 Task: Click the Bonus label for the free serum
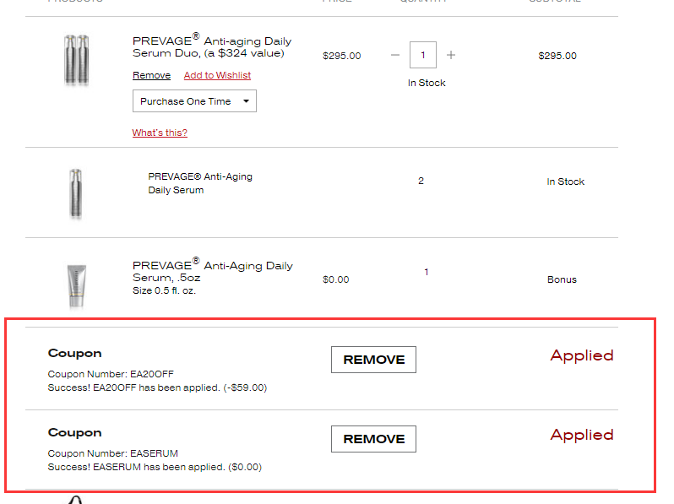pos(562,279)
